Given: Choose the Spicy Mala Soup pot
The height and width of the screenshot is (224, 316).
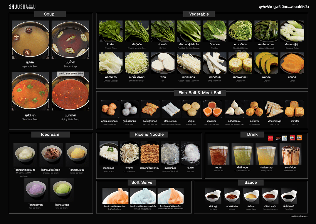Looking at the screenshot, I should coord(70,91).
